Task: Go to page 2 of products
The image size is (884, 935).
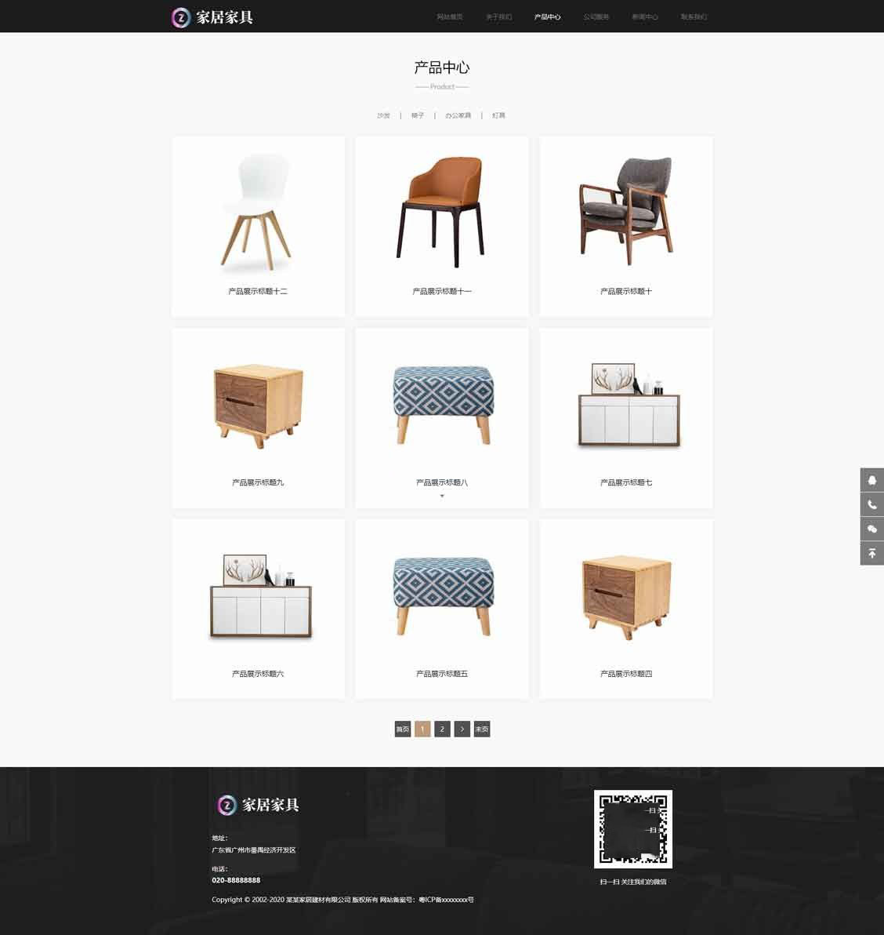Action: [x=442, y=729]
